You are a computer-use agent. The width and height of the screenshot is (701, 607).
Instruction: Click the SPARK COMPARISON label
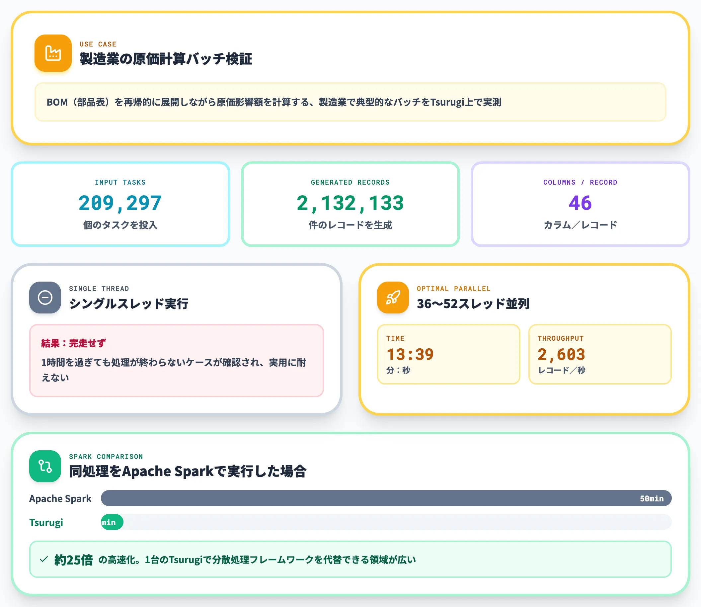(x=106, y=457)
